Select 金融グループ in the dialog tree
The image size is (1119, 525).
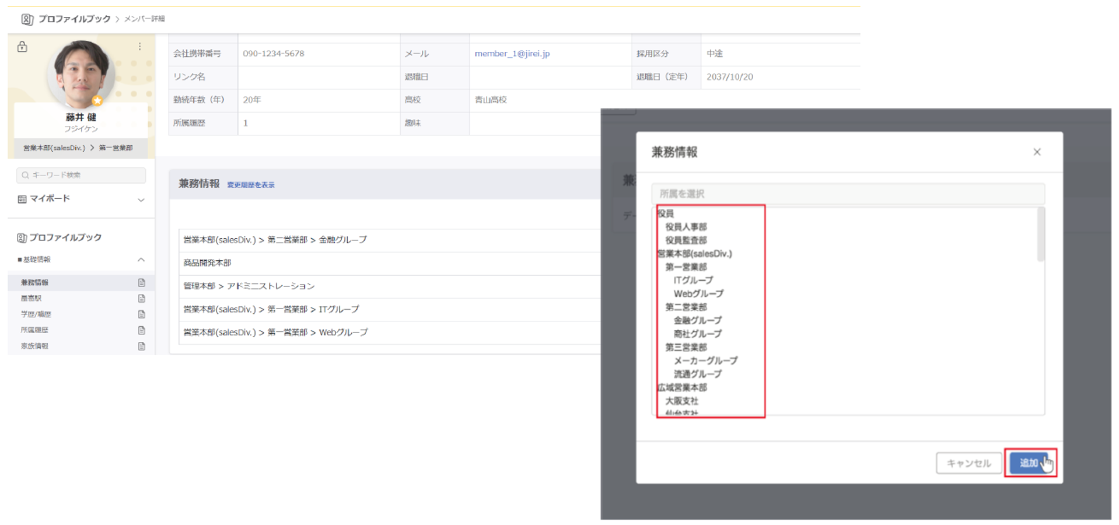[698, 321]
